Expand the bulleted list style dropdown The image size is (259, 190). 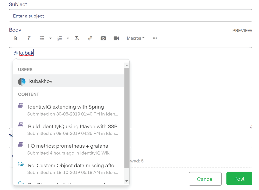pyautogui.click(x=50, y=38)
